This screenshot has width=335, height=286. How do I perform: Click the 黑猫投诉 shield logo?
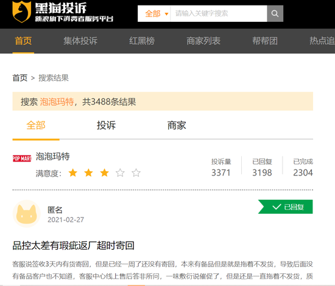(21, 12)
